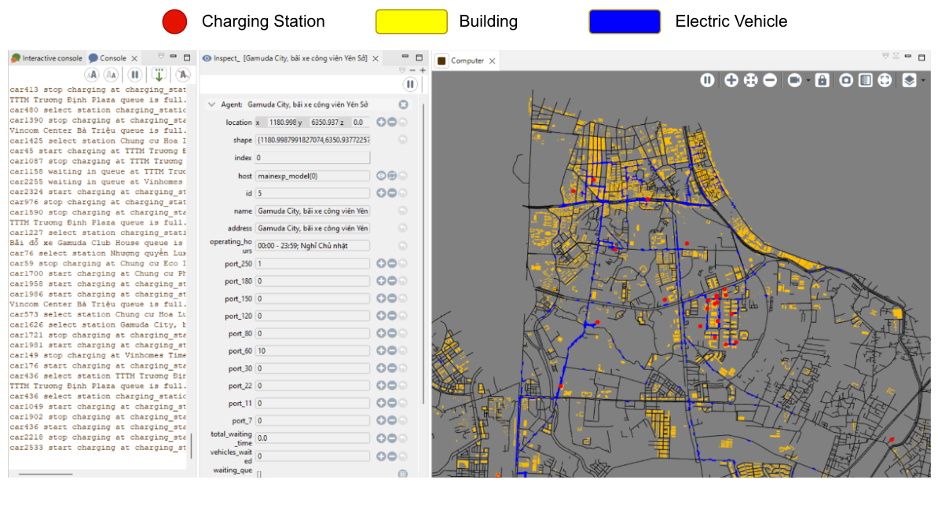Fit the map view to window
Image resolution: width=938 pixels, height=520 pixels.
(750, 80)
